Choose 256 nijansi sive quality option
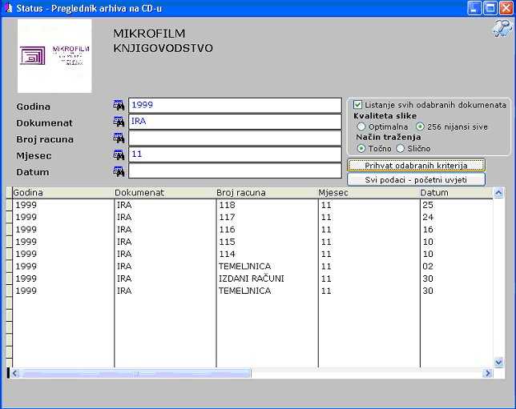 pos(420,126)
